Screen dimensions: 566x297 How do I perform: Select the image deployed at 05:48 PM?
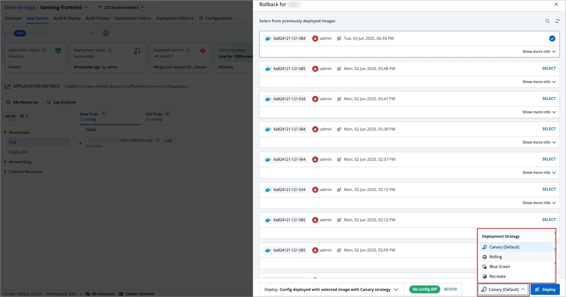point(549,68)
